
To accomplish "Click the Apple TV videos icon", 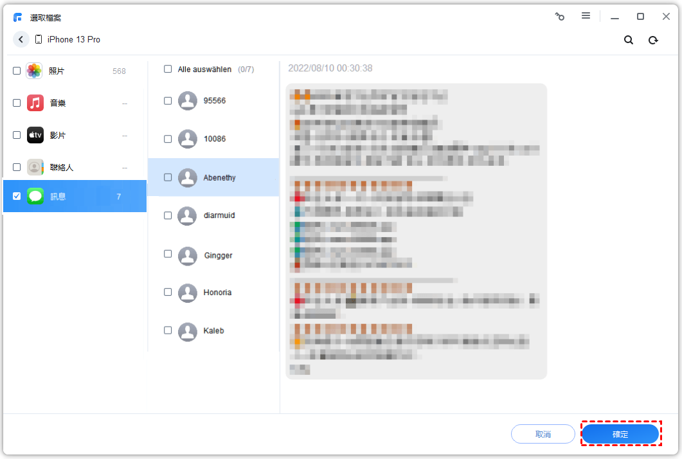I will pyautogui.click(x=35, y=135).
